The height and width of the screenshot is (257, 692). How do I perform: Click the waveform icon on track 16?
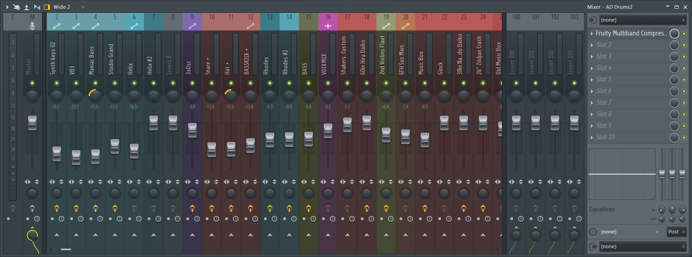pyautogui.click(x=328, y=26)
